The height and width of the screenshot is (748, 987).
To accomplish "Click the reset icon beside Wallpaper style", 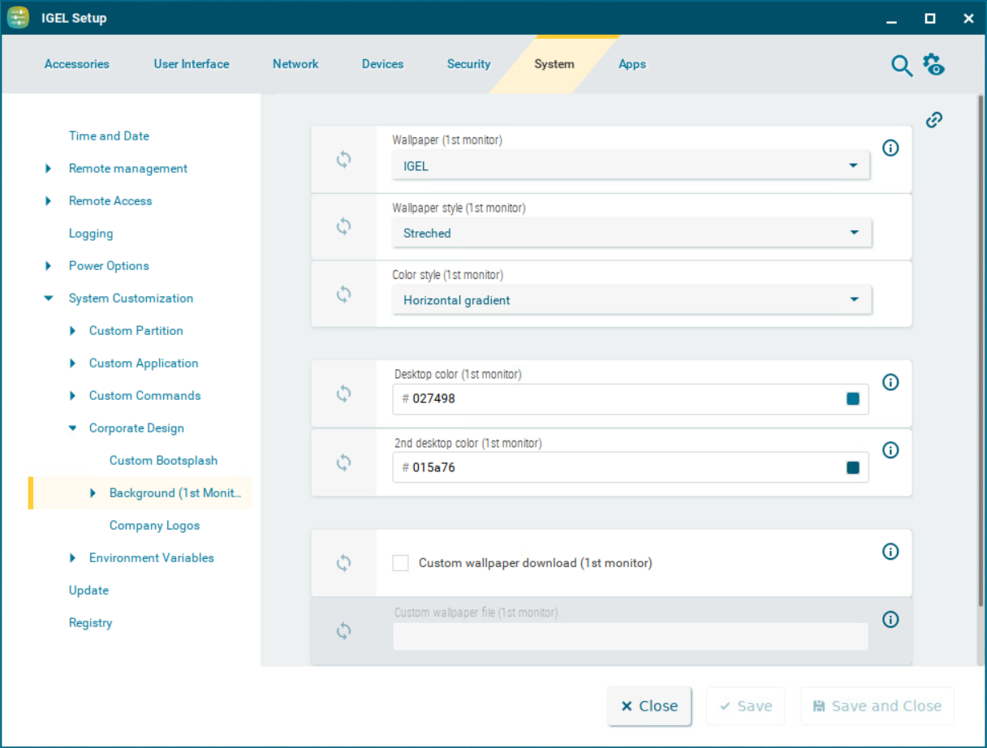I will pos(343,227).
